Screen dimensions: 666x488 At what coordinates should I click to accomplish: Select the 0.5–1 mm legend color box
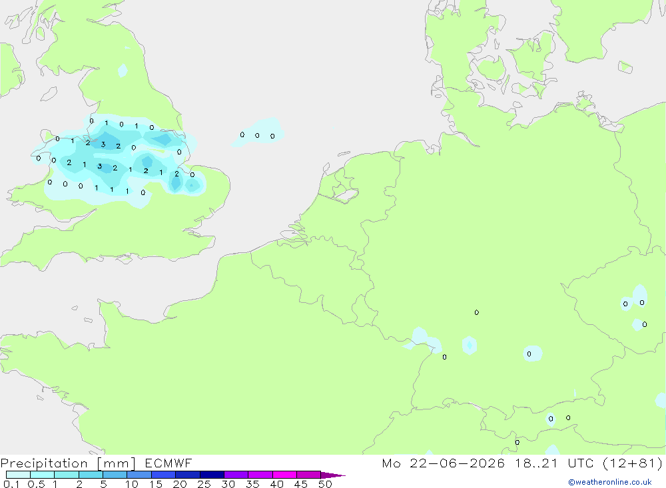click(x=42, y=475)
